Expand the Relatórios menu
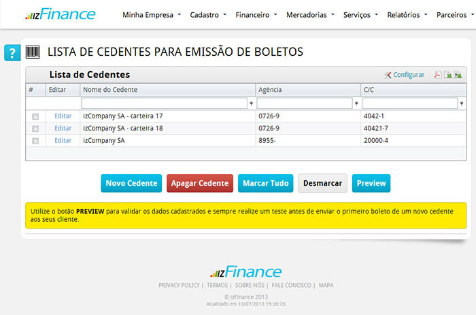This screenshot has width=476, height=315. [407, 15]
